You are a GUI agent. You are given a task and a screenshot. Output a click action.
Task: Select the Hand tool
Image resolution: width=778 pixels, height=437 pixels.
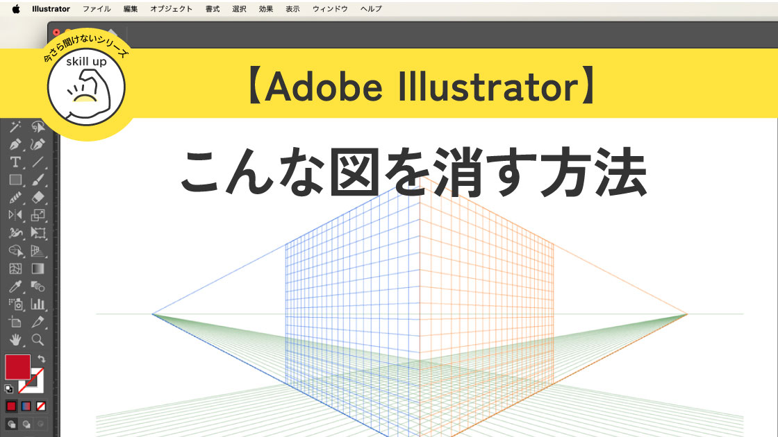click(15, 340)
